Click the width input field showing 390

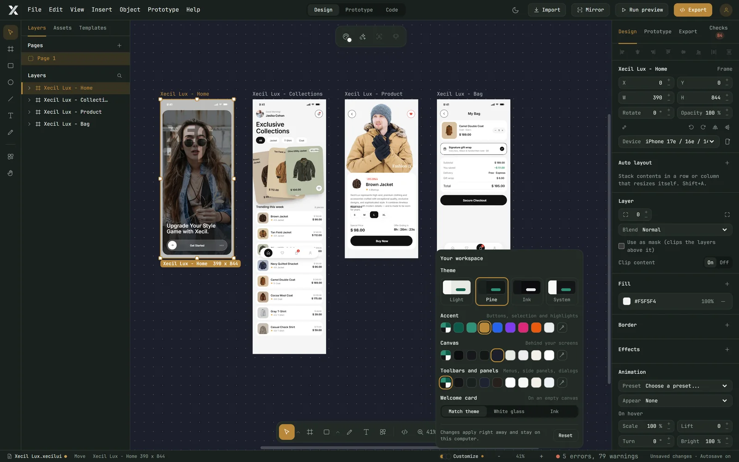coord(646,97)
